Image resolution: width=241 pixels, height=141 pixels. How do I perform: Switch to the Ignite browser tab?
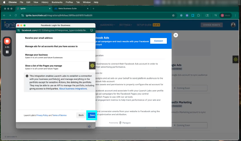point(33,9)
